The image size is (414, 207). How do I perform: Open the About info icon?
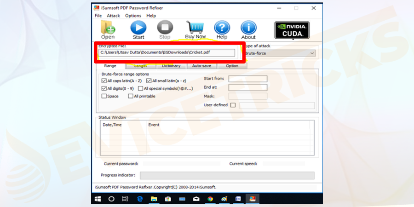(x=248, y=28)
